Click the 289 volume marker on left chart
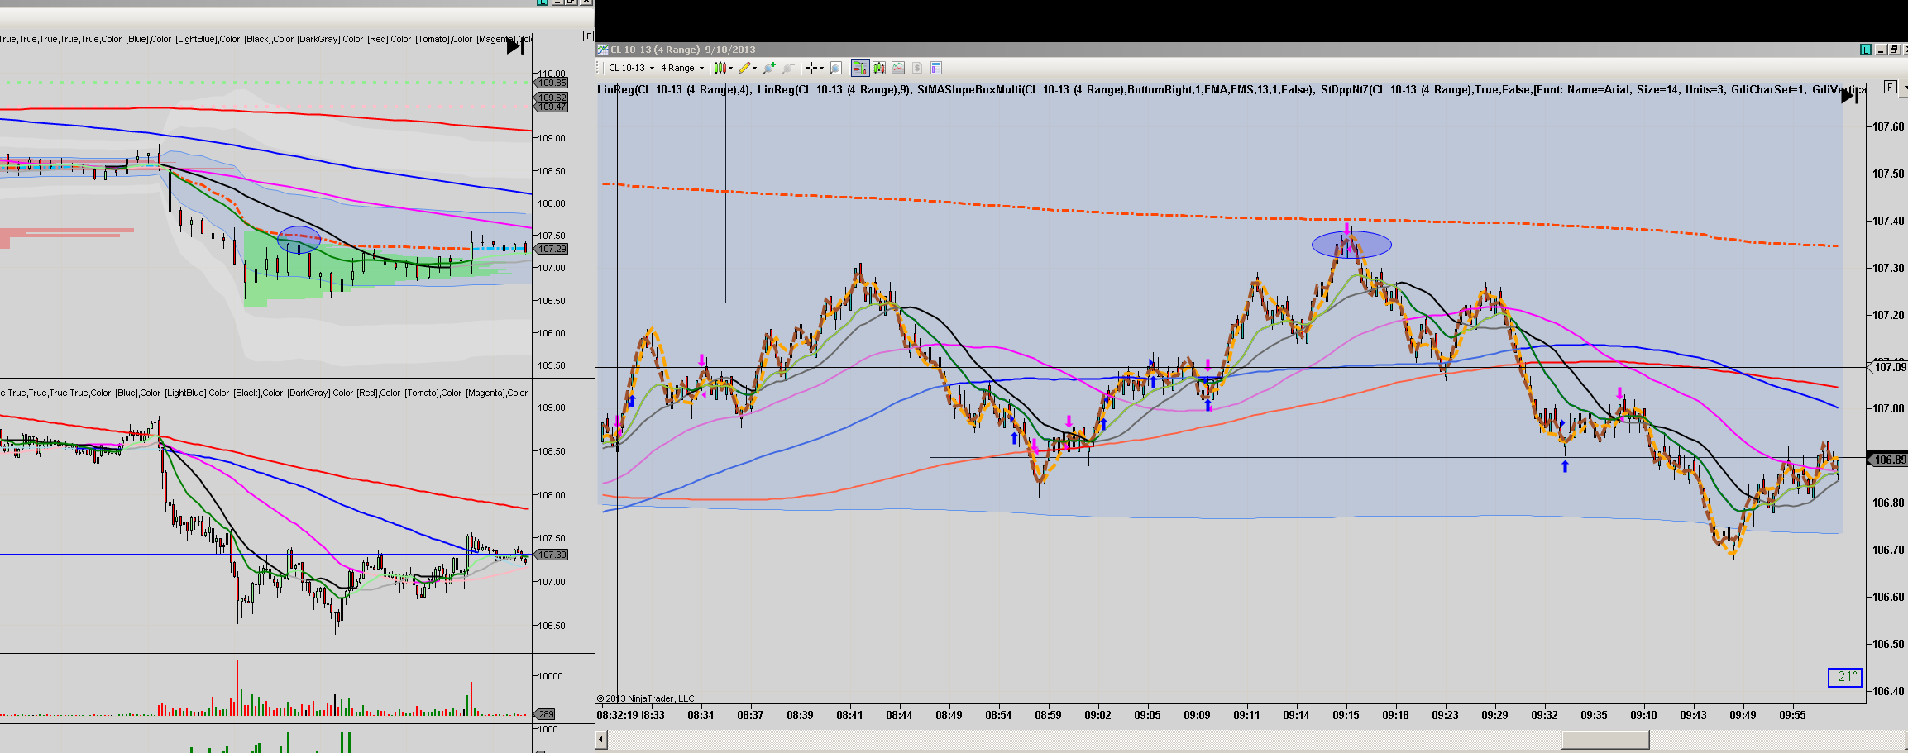1908x753 pixels. point(546,714)
